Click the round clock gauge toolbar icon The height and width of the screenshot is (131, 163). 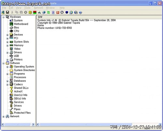coord(62,12)
